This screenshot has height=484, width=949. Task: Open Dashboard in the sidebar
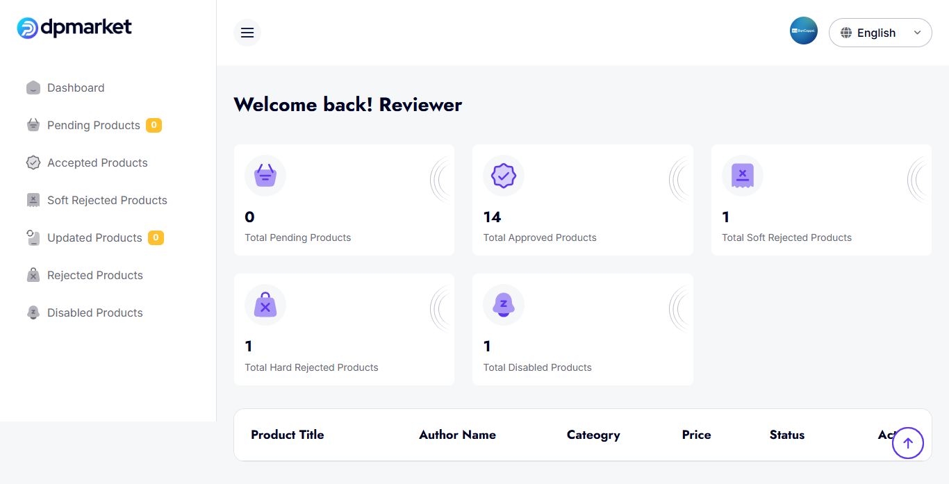[x=75, y=87]
